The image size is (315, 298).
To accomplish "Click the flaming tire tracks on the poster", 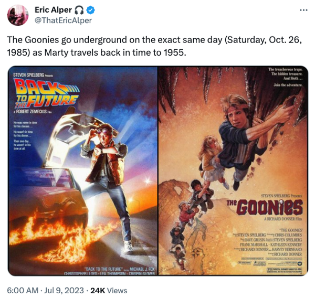I will coord(64,237).
